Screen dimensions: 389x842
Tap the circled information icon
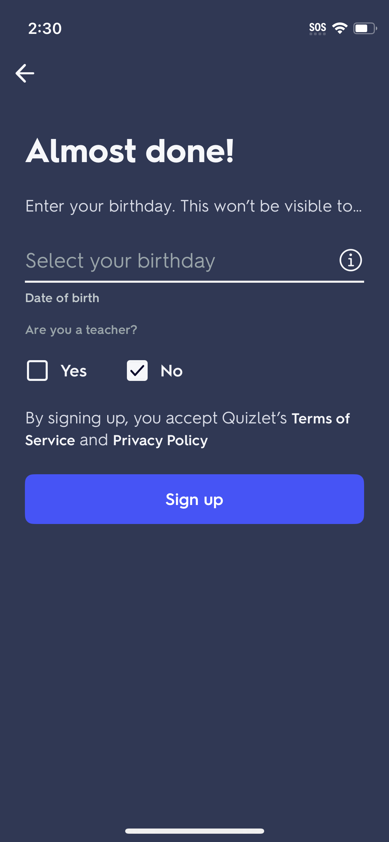350,260
